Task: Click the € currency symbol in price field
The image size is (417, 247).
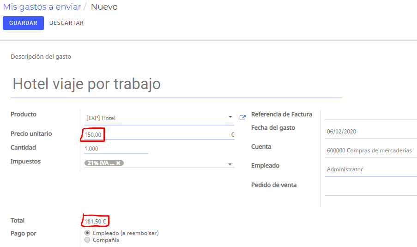Action: (232, 135)
